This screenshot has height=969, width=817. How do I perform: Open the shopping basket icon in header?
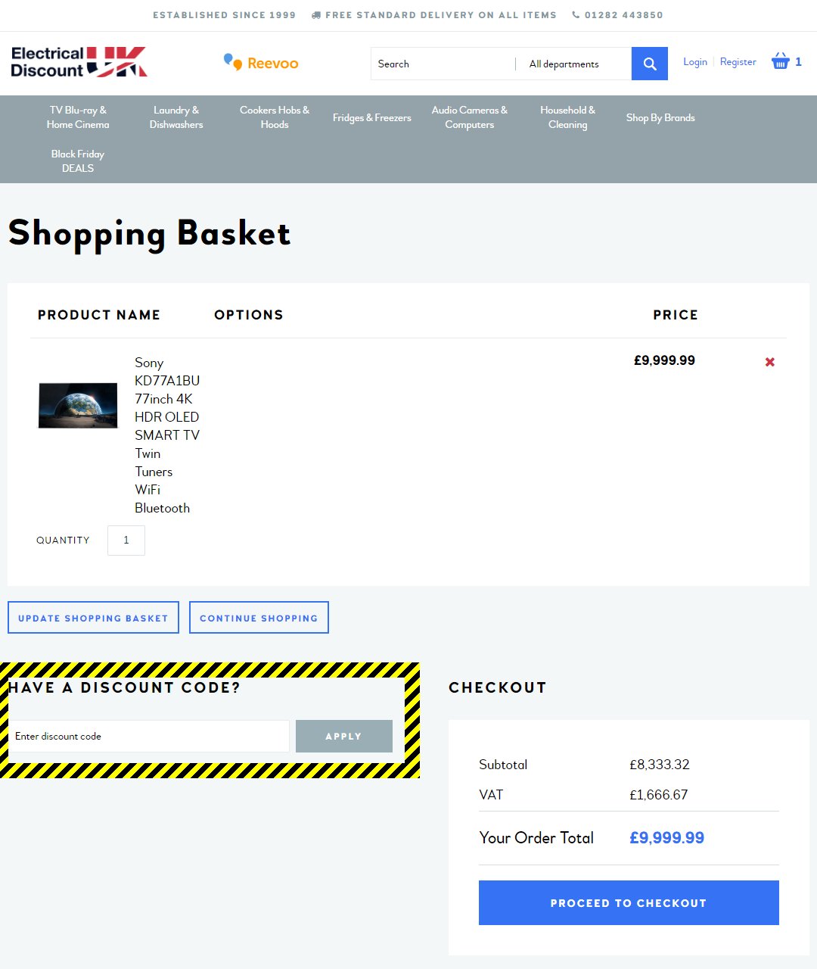pyautogui.click(x=780, y=61)
